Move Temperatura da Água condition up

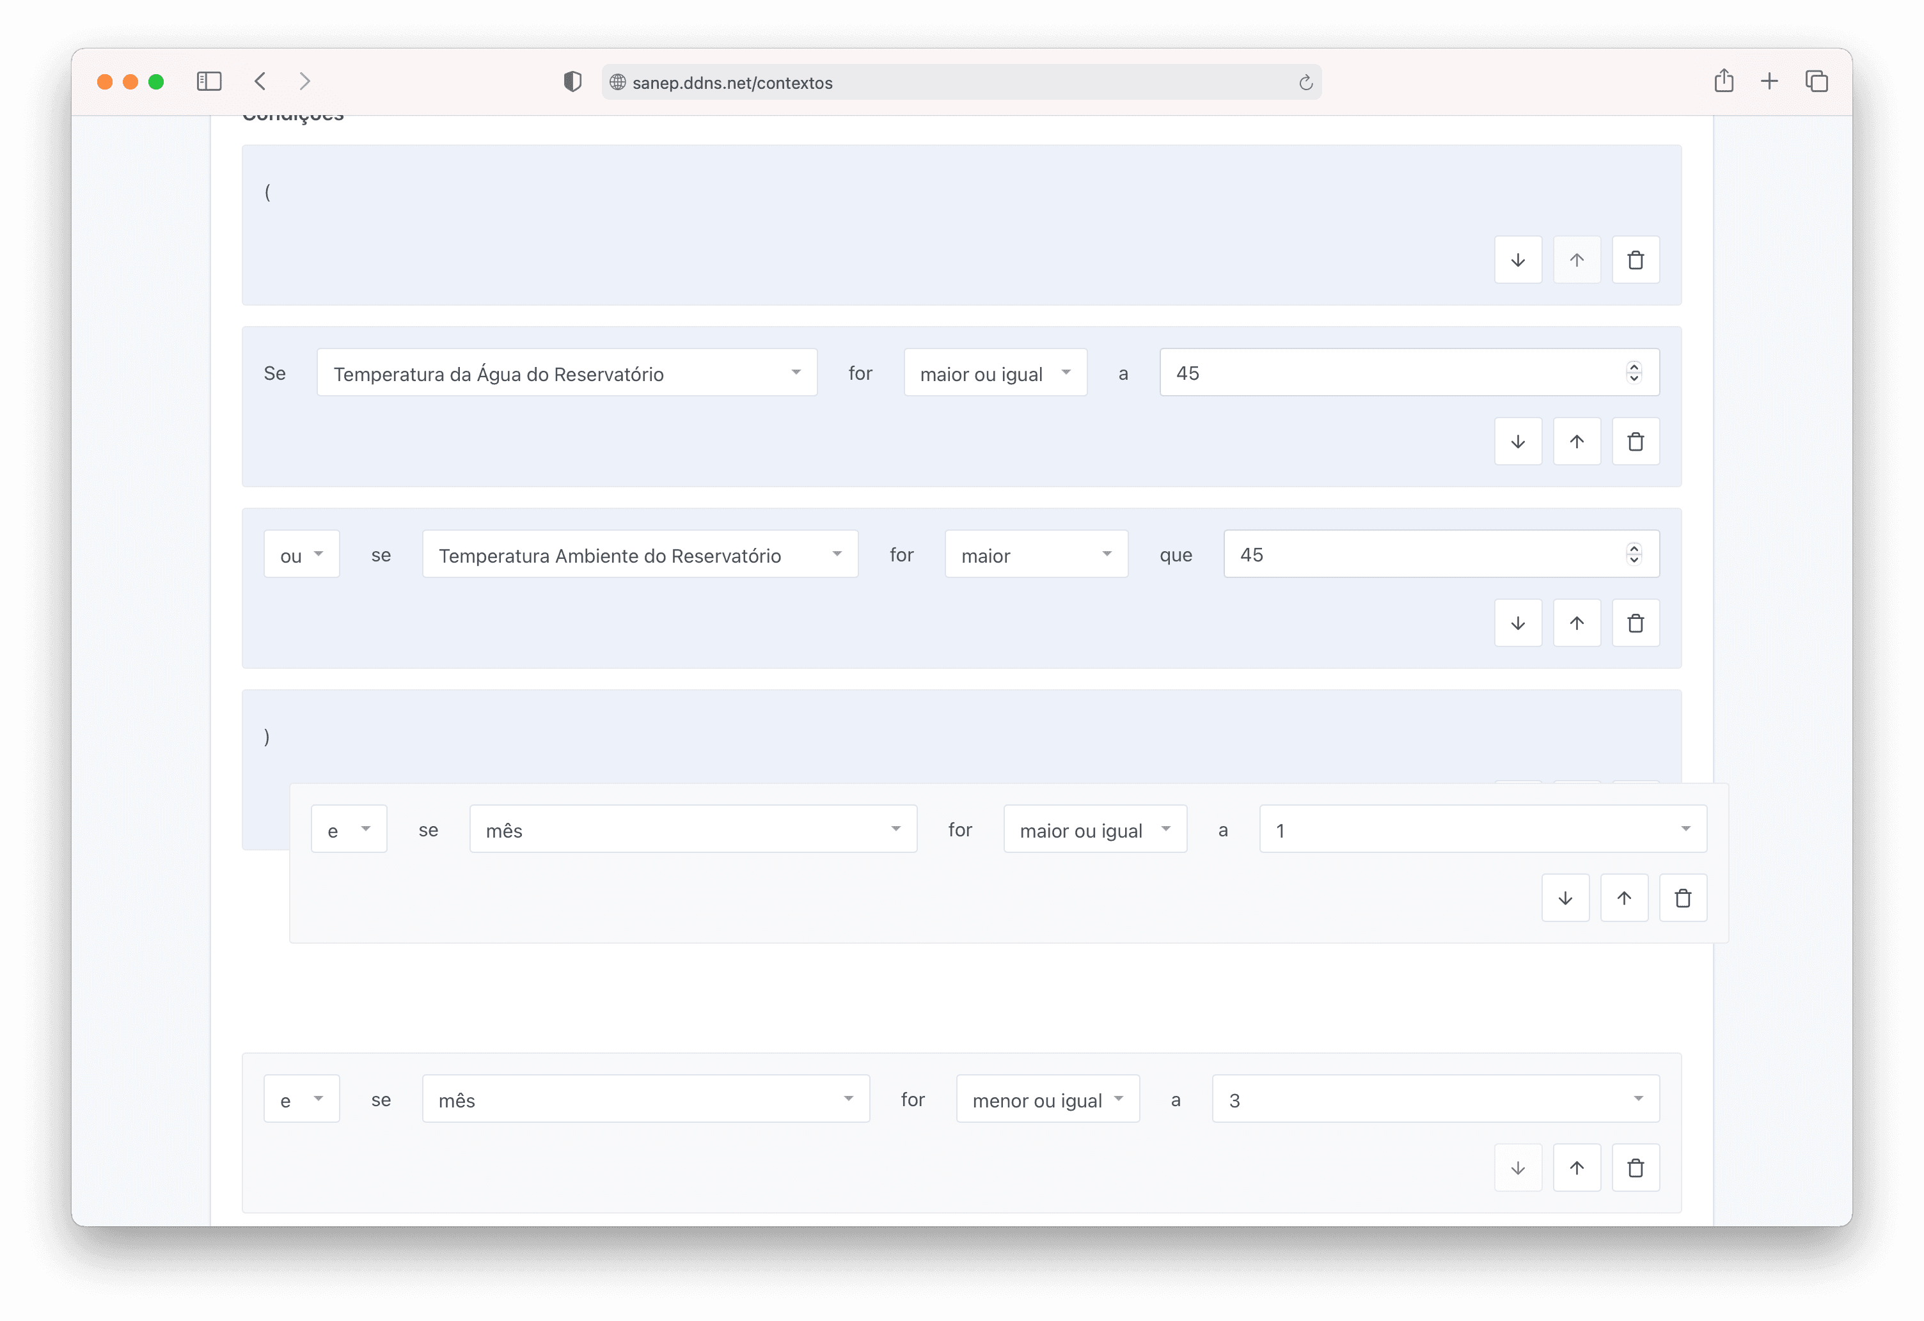point(1576,441)
